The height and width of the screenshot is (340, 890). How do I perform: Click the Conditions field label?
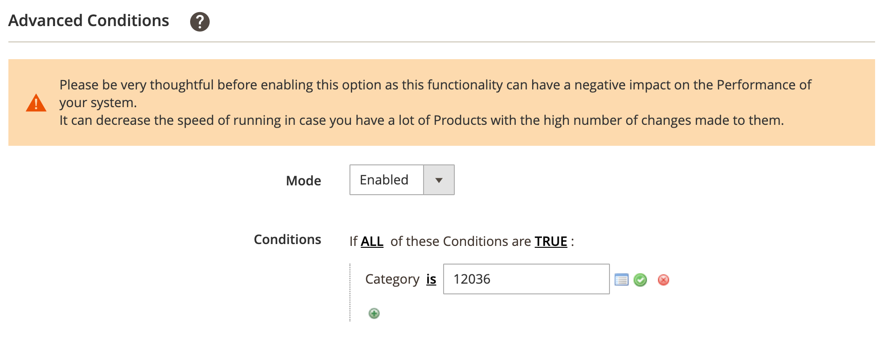click(x=287, y=239)
